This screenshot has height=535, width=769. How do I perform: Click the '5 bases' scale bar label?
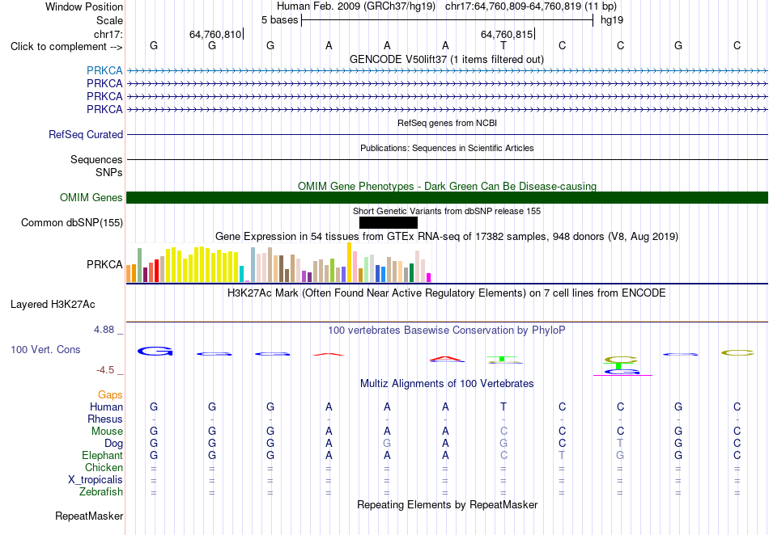click(279, 20)
